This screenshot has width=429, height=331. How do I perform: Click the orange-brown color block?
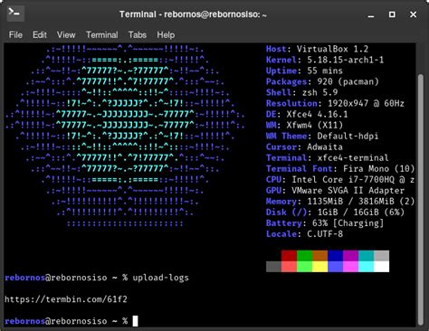point(319,256)
